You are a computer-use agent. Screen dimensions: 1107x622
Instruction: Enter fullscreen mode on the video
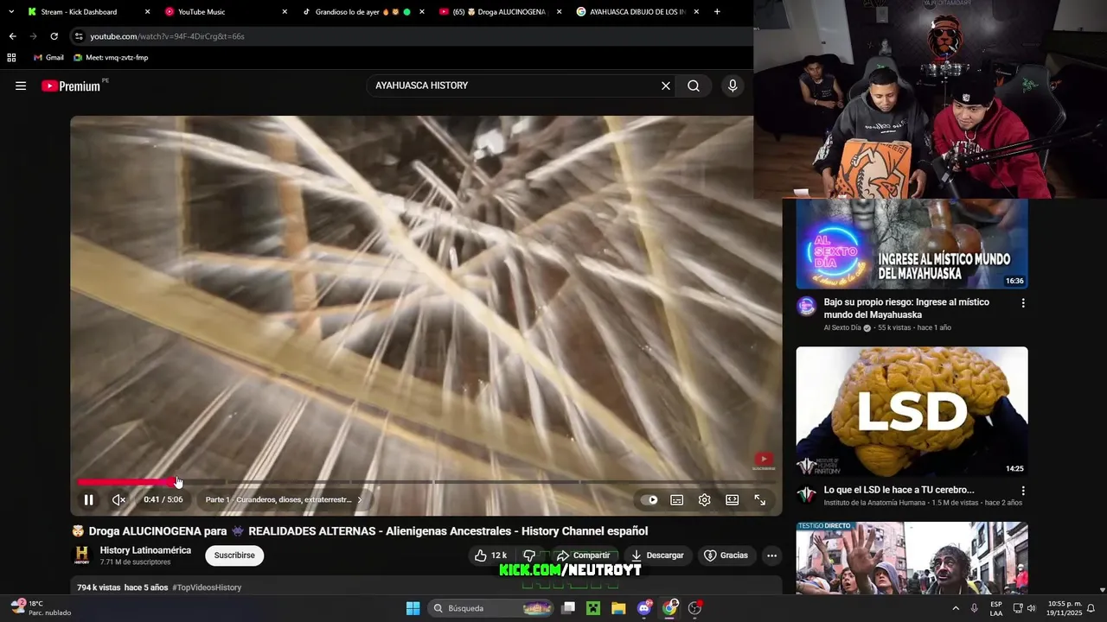(760, 499)
